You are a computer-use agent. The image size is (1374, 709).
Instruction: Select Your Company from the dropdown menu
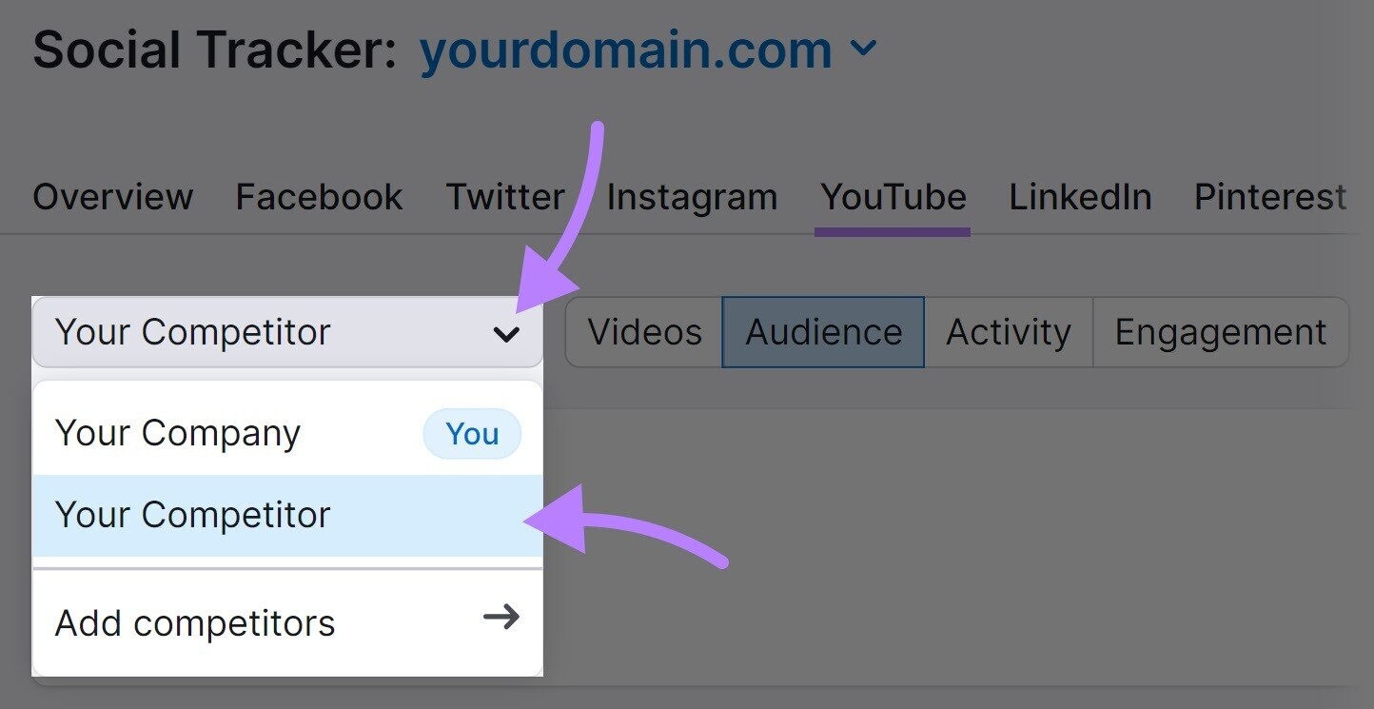point(178,433)
